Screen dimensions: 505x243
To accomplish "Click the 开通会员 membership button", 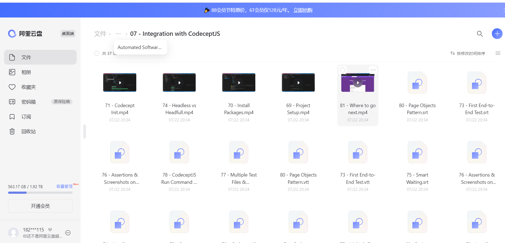I will 40,206.
